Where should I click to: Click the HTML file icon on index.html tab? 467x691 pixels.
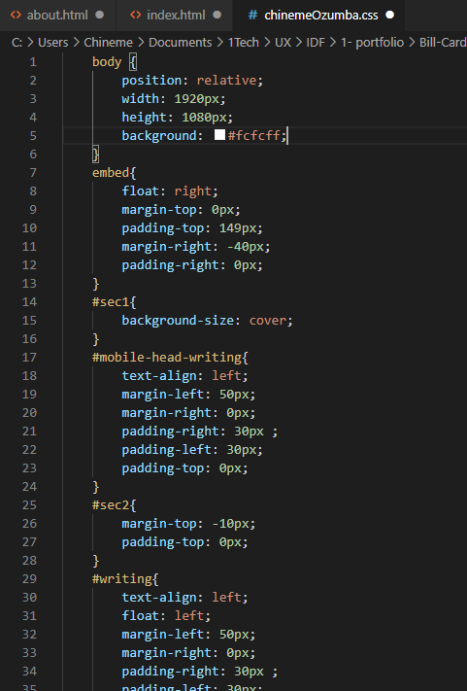click(136, 15)
